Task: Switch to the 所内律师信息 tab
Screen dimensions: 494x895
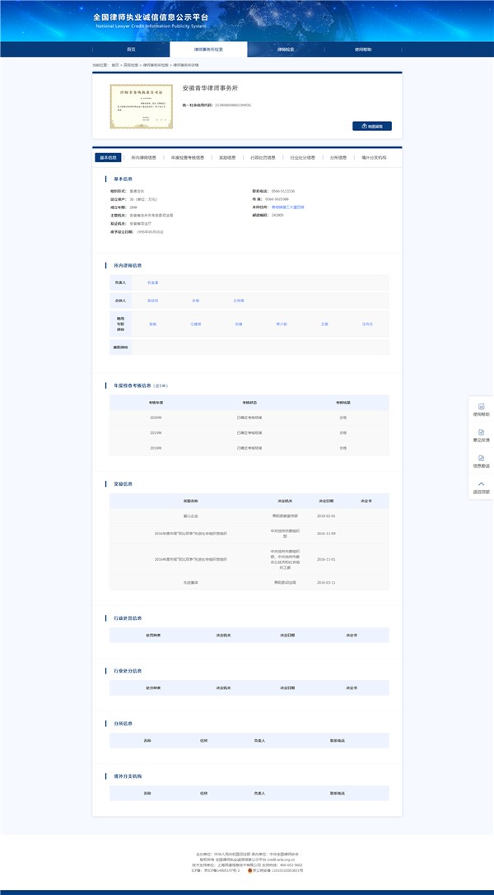Action: [143, 157]
